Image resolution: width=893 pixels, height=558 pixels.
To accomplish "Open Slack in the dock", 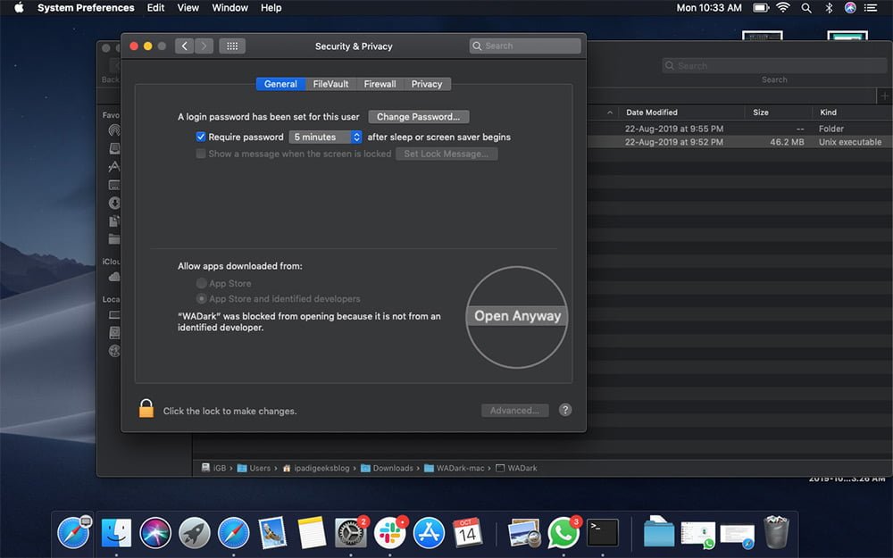I will 389,534.
